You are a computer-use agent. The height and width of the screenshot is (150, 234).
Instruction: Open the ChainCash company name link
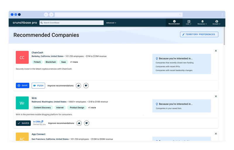(37, 53)
